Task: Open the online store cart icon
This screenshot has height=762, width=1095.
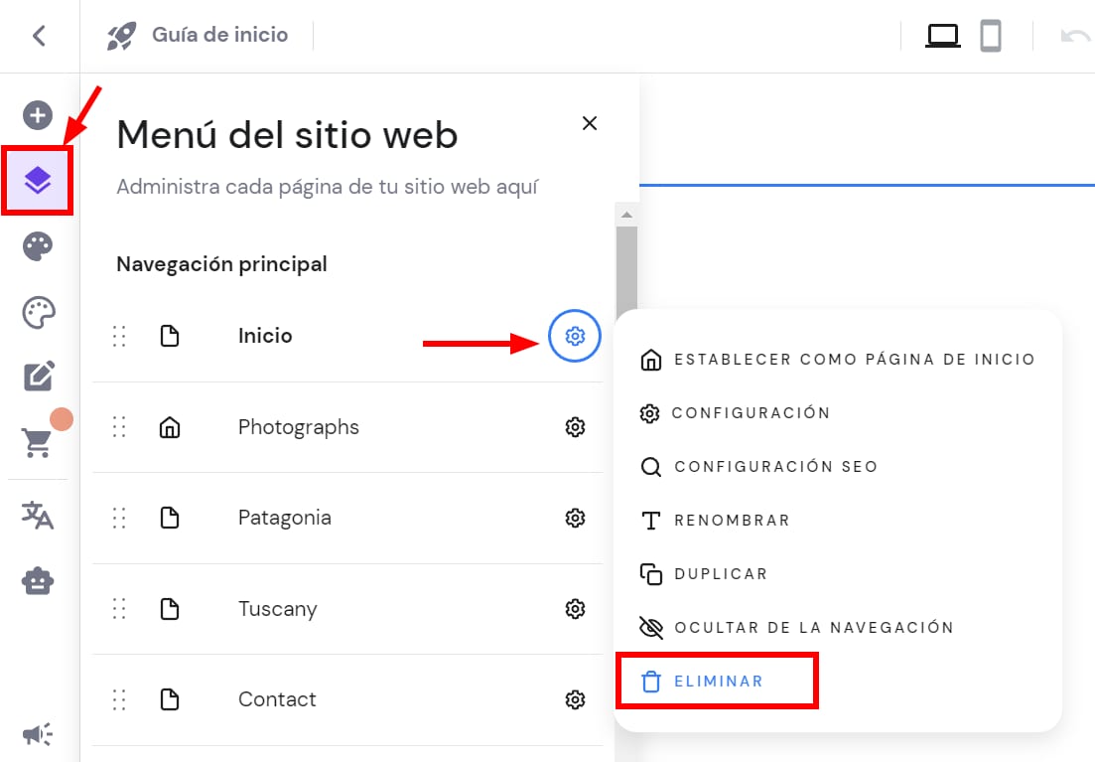Action: coord(38,442)
